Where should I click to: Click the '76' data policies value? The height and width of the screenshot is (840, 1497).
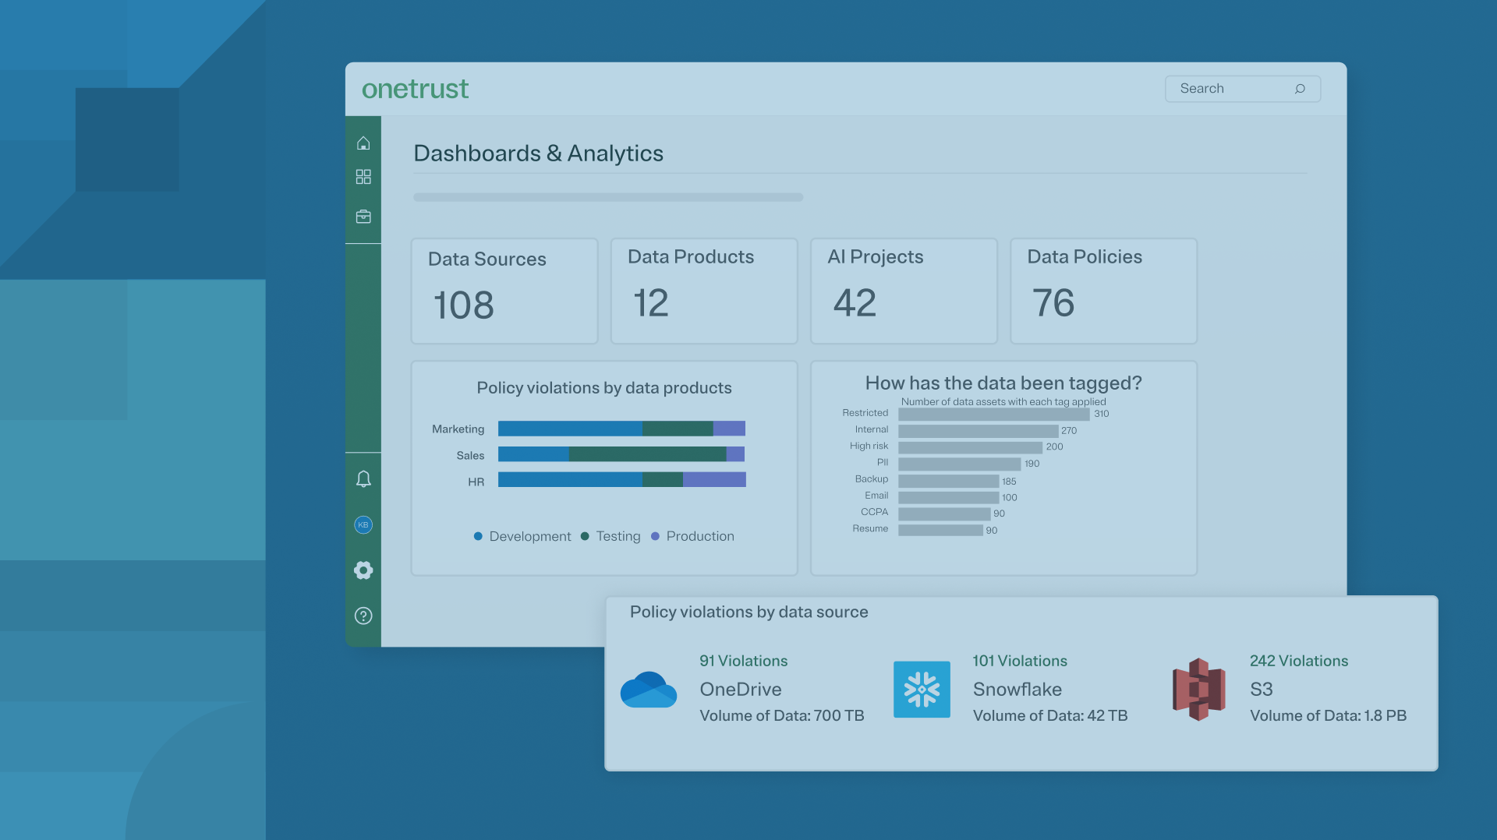point(1053,302)
